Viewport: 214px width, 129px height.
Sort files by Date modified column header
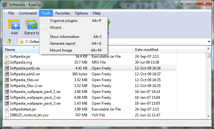155,50
